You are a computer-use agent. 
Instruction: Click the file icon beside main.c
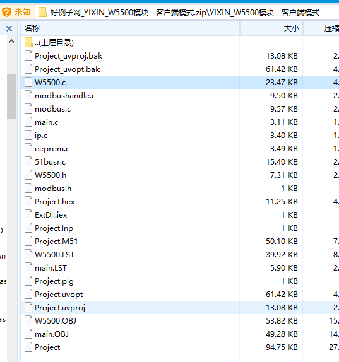[x=28, y=122]
